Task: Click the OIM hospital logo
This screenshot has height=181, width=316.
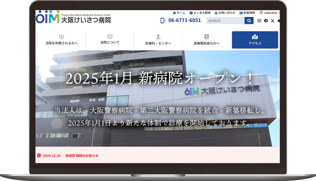Action: pyautogui.click(x=73, y=17)
